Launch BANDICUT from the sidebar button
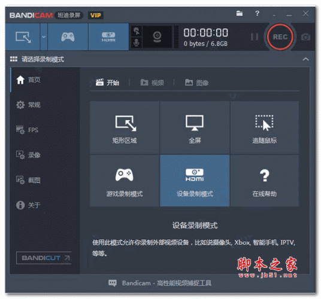This screenshot has height=299, width=321. (44, 258)
